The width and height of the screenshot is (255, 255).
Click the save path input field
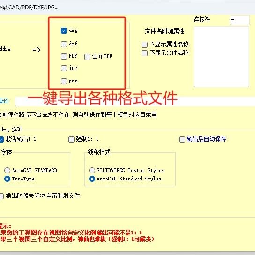click(x=135, y=101)
